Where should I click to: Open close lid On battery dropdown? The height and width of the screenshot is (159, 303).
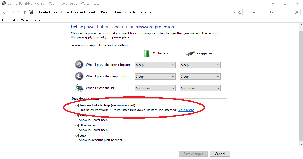click(x=155, y=88)
